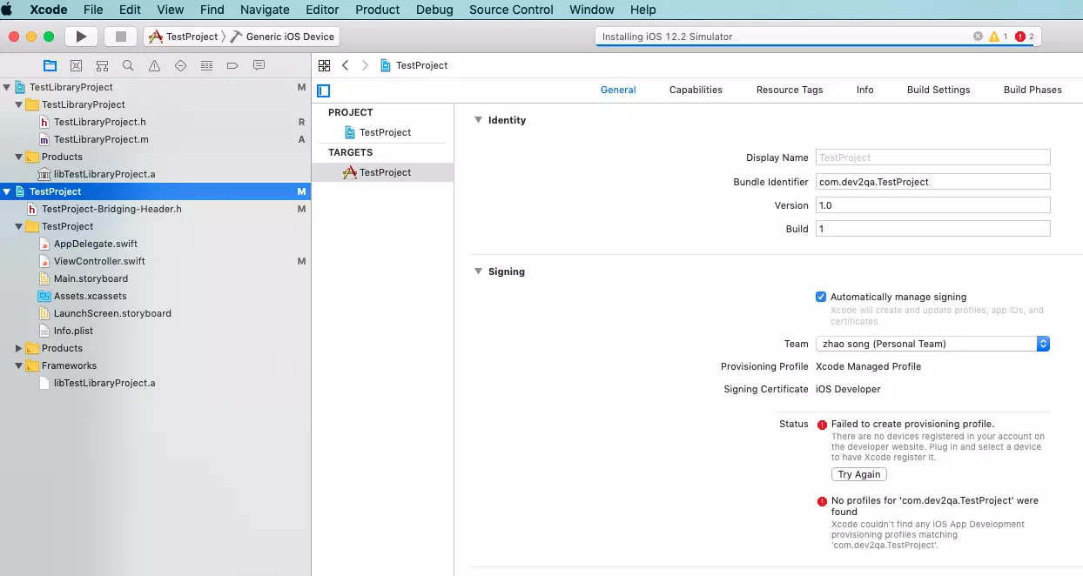Open the Debug menu
This screenshot has width=1083, height=576.
(x=434, y=10)
